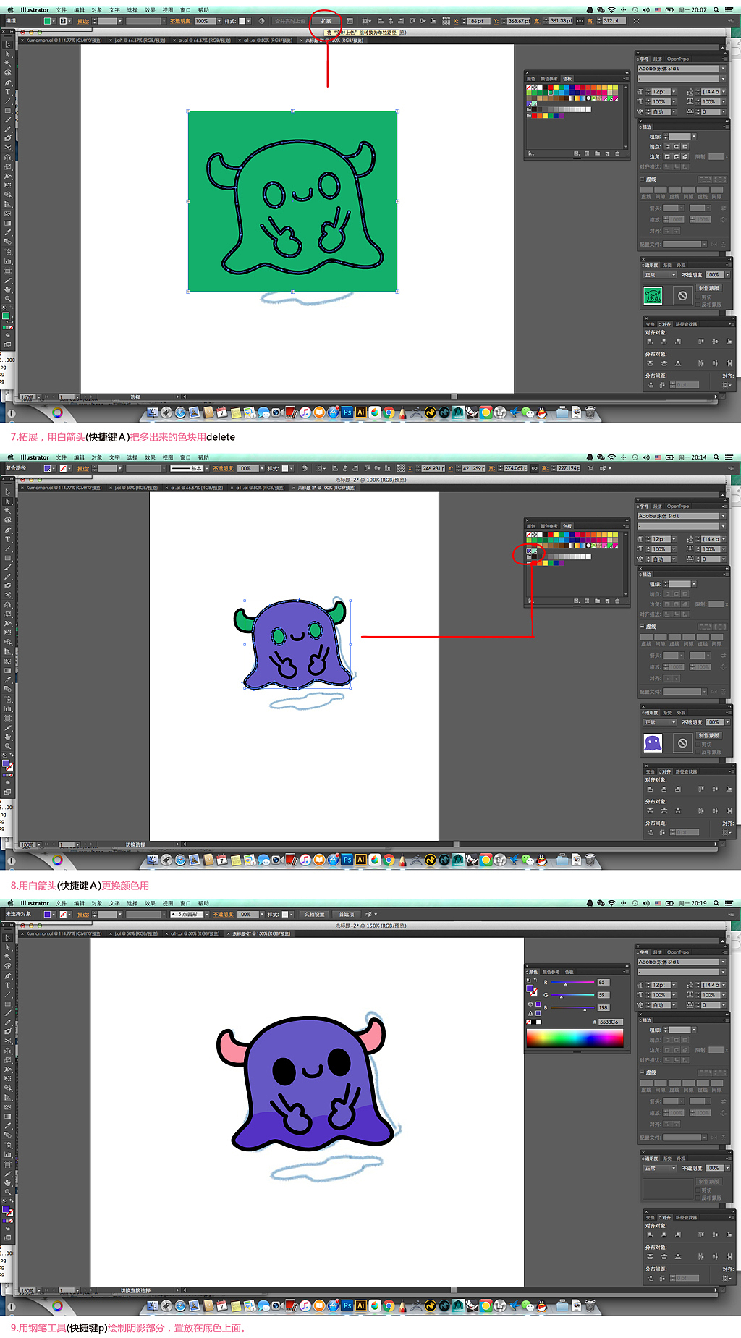Click 制作蒙版 button in middle Transparency panel
The width and height of the screenshot is (741, 1338).
click(708, 735)
